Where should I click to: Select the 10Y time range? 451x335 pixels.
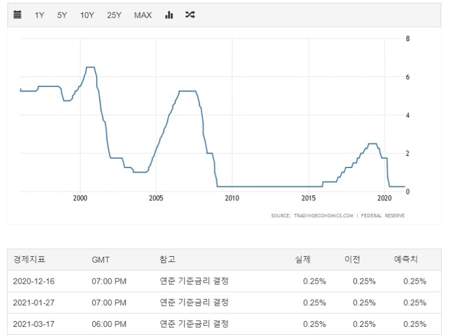point(87,15)
